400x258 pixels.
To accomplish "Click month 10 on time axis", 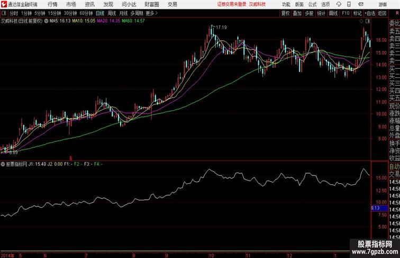I will pos(211,255).
